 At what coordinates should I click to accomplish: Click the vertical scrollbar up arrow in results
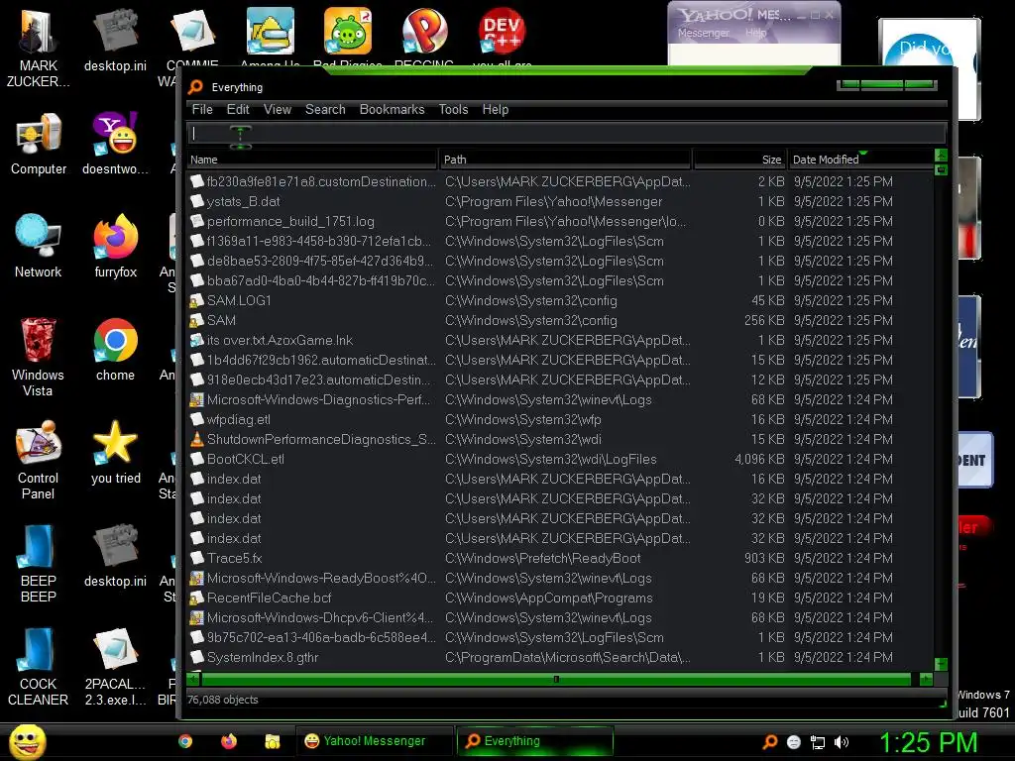[x=942, y=155]
